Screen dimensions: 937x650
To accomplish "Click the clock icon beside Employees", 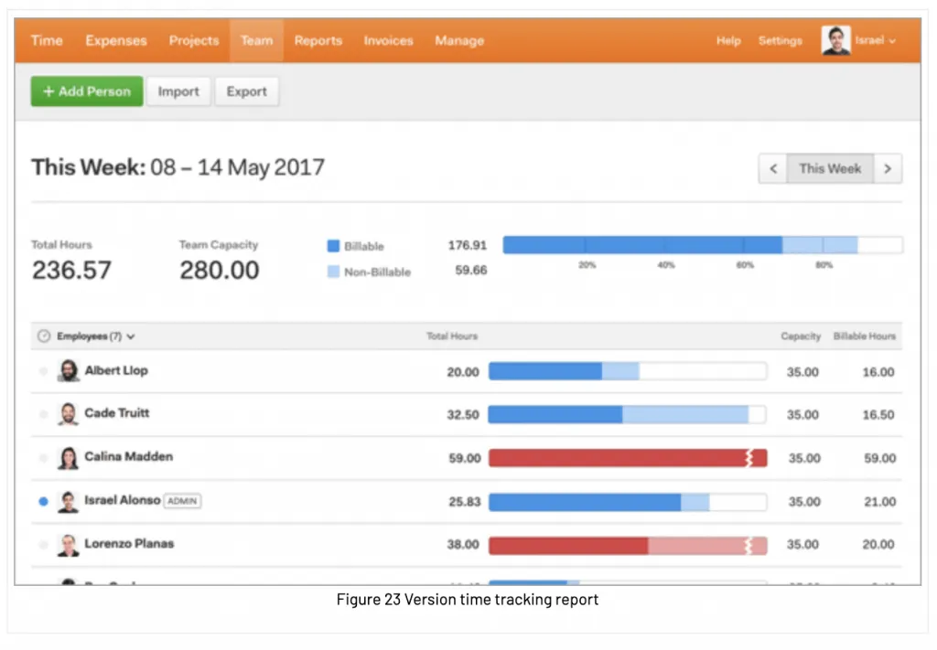I will pos(44,336).
